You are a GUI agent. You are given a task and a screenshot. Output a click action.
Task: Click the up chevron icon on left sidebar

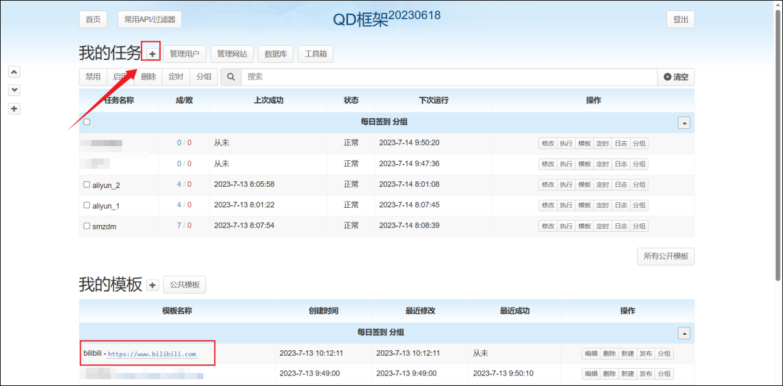pos(15,72)
